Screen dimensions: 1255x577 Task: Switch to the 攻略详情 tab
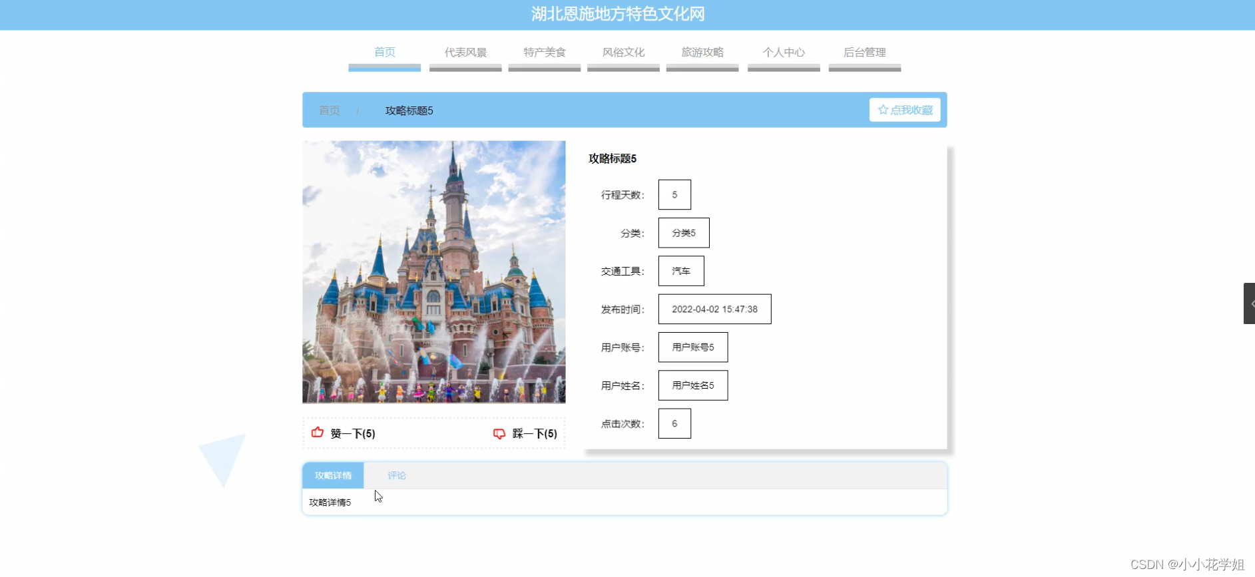tap(333, 475)
